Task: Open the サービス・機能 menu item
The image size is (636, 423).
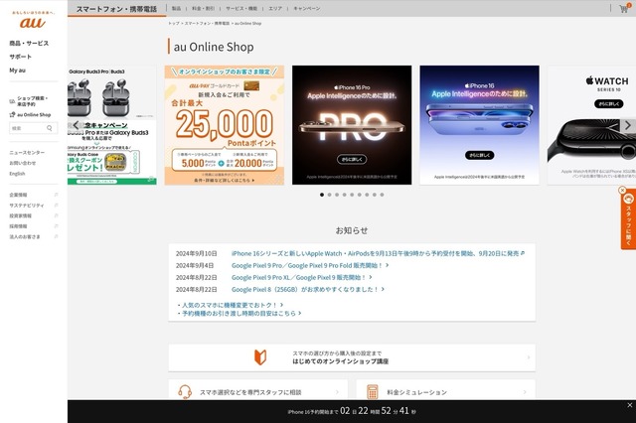Action: coord(241,9)
